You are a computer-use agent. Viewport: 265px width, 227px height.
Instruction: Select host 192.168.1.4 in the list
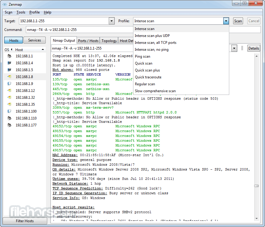point(25,63)
